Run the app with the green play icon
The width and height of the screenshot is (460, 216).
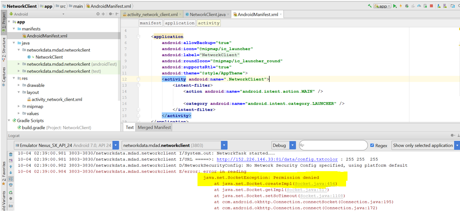(395, 6)
